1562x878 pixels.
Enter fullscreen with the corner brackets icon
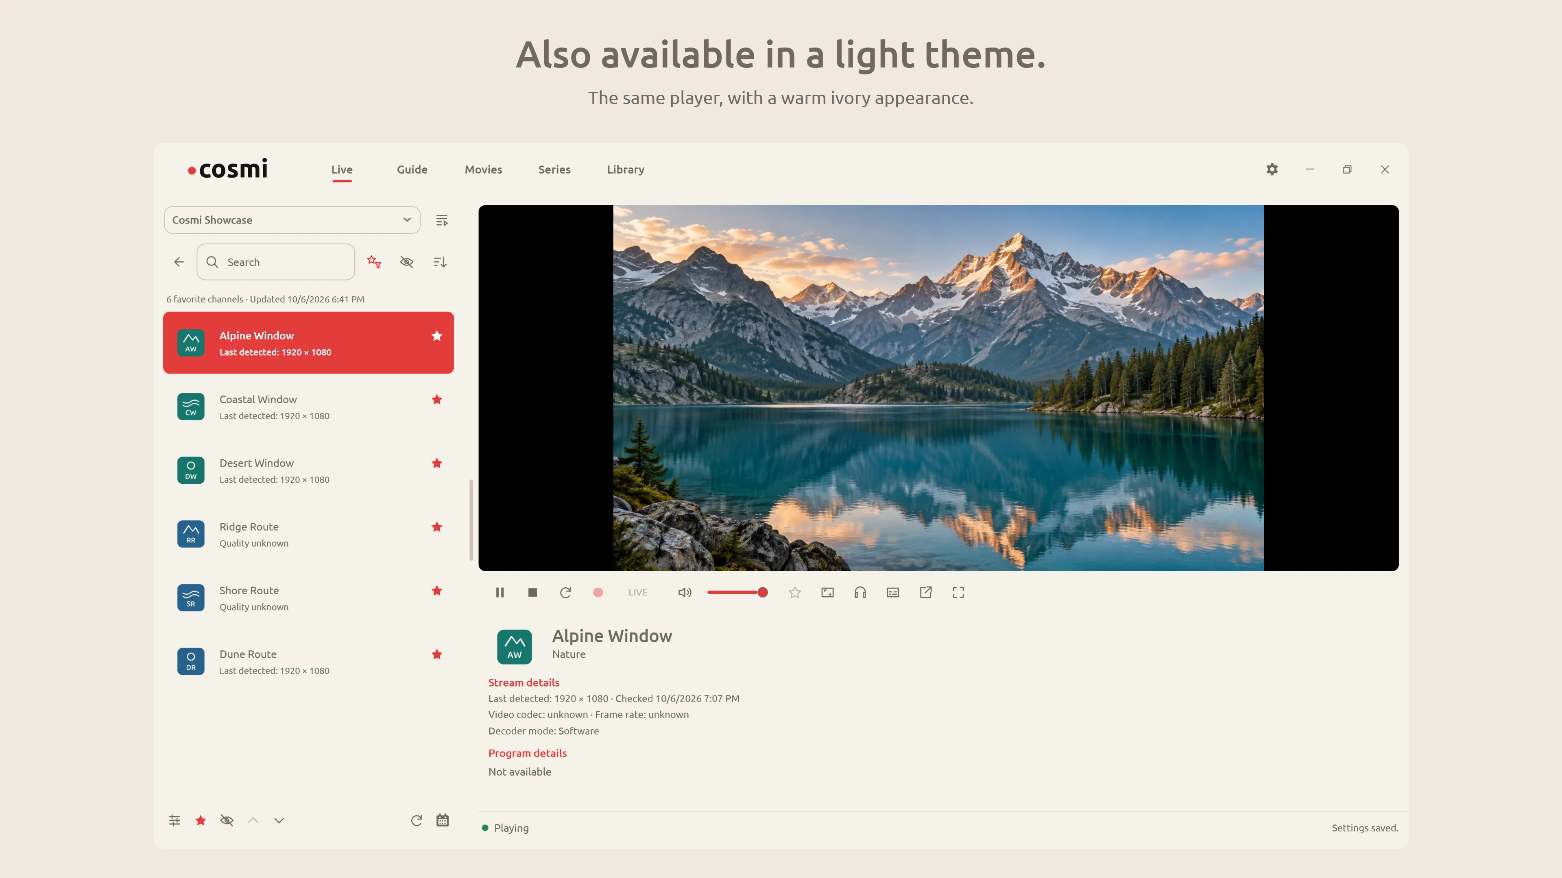pos(958,592)
